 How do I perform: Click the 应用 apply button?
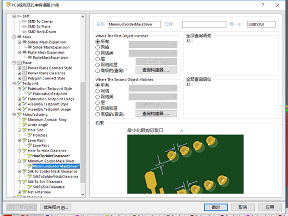270,207
